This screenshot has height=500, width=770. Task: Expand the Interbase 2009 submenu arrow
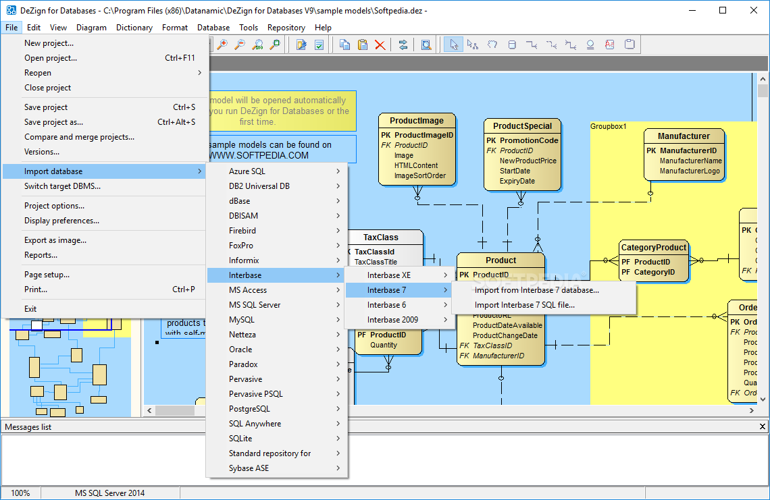point(445,319)
